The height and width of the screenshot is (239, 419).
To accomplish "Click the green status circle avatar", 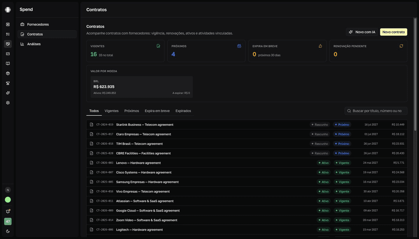I will point(8,200).
